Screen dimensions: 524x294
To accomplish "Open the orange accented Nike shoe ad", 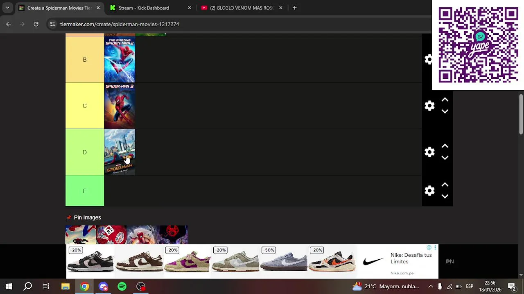I will pos(332,261).
